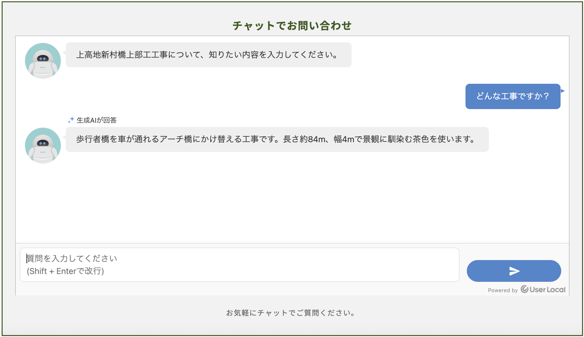This screenshot has height=337, width=584.
Task: Click the チャットでお問い合わせ heading
Action: (x=292, y=26)
